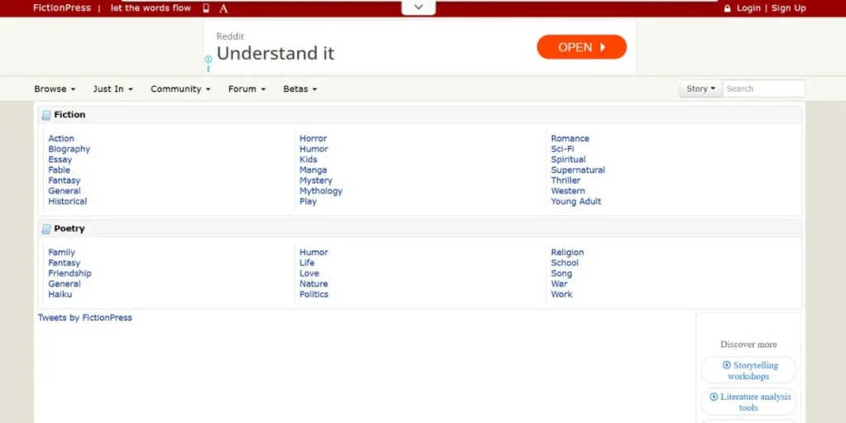Open the War poetry category

(559, 284)
